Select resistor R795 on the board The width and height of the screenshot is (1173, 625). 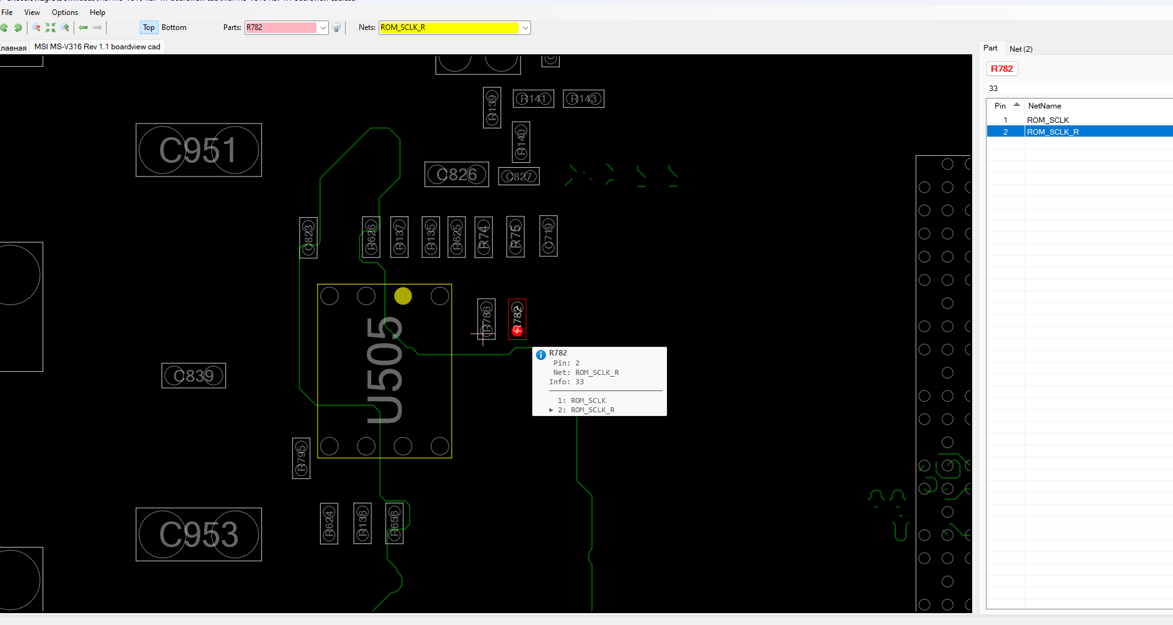tap(301, 458)
